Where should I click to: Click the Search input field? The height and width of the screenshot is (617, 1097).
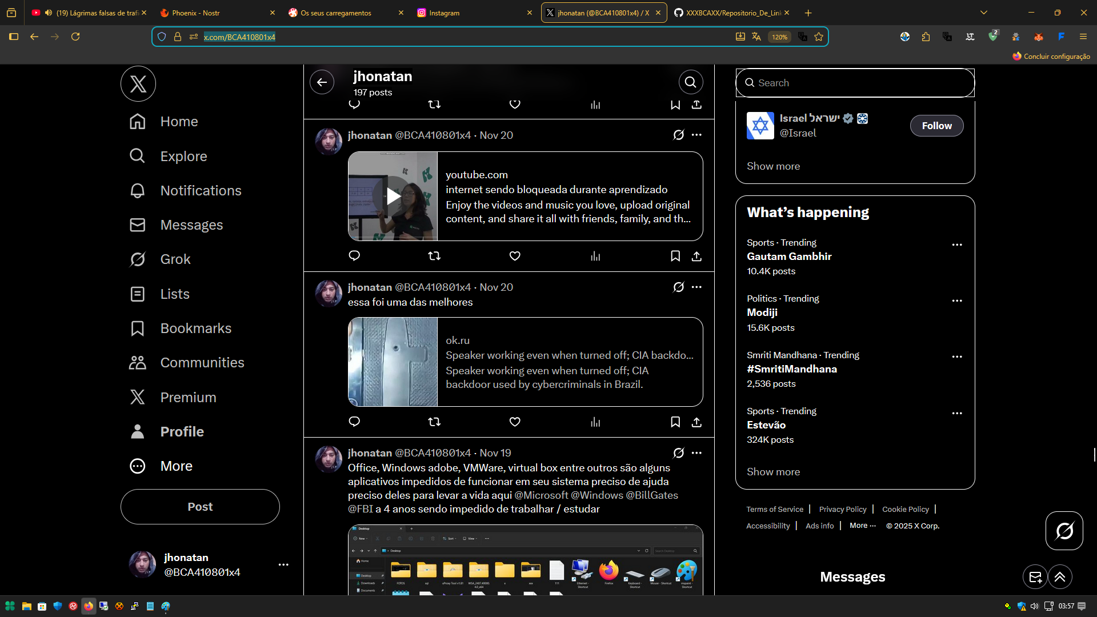click(x=855, y=83)
